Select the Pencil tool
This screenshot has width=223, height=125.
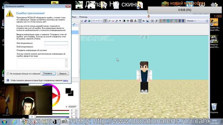click(109, 21)
